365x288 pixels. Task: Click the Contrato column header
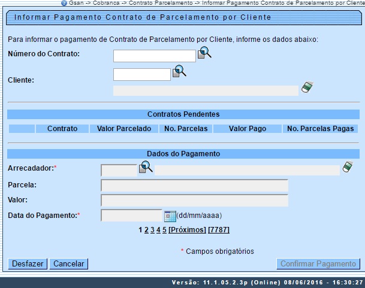pyautogui.click(x=62, y=129)
